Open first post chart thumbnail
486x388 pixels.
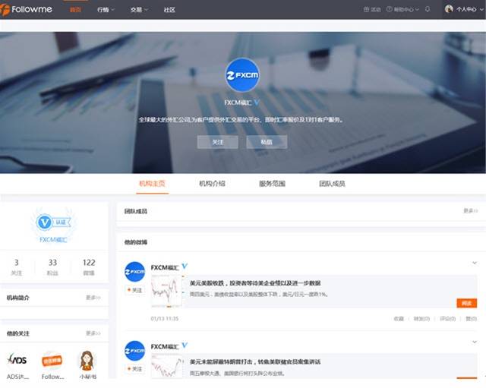coord(167,292)
